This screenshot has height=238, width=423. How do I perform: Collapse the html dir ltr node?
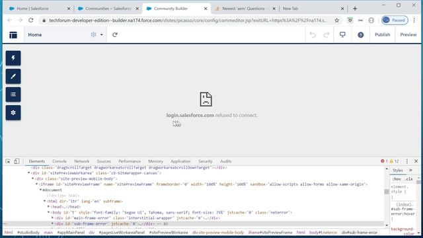tap(44, 201)
